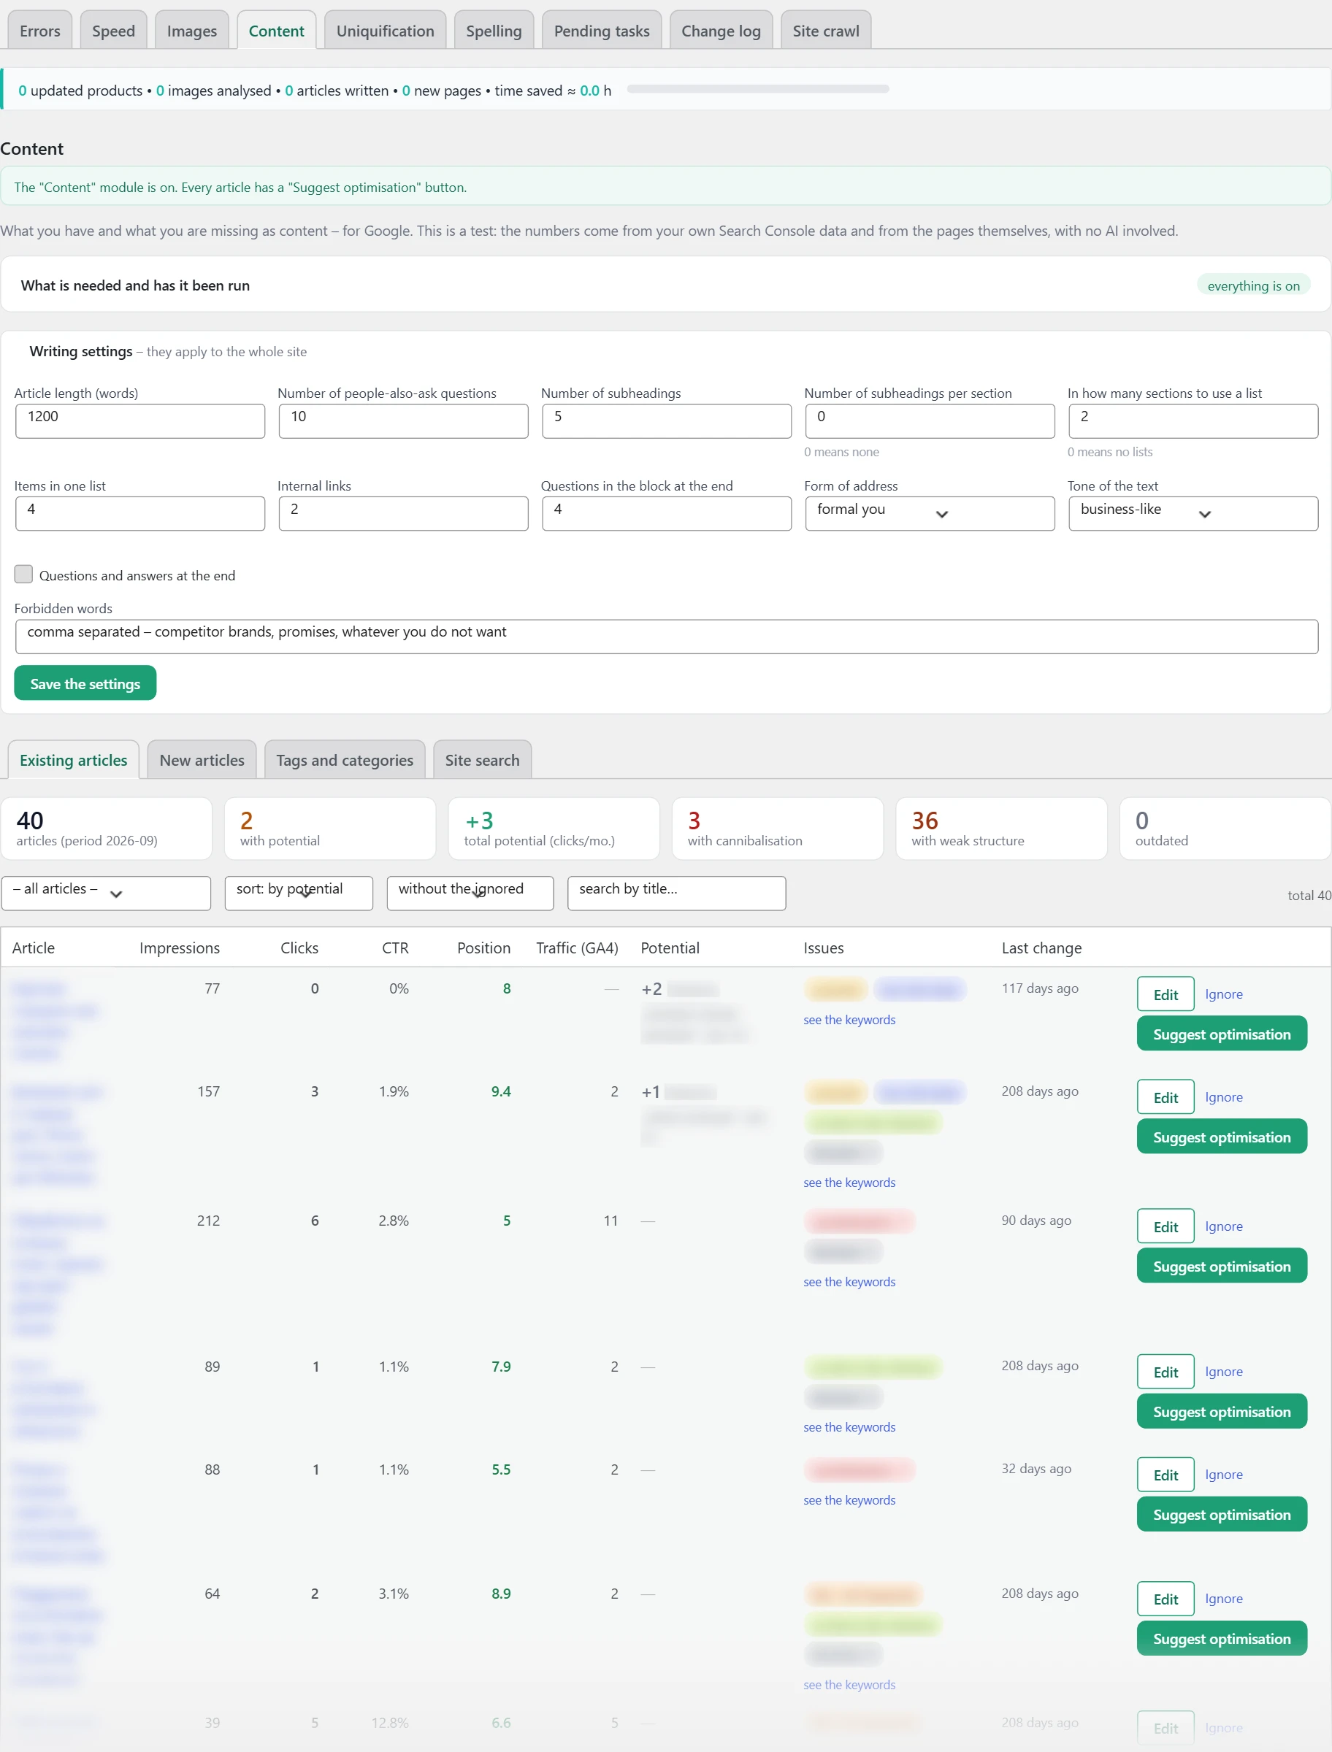Screen dimensions: 1332x1752
Task: Click the Number of subheadings field
Action: (x=666, y=420)
